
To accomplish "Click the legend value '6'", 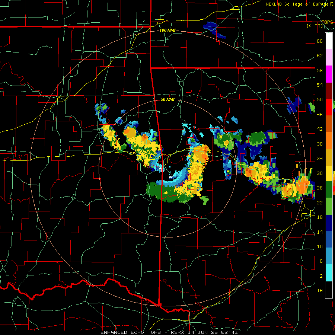I will click(x=321, y=261).
